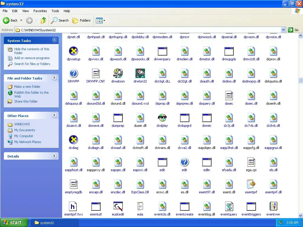
Task: Select the emptyregdb file icon
Action: click(x=73, y=184)
